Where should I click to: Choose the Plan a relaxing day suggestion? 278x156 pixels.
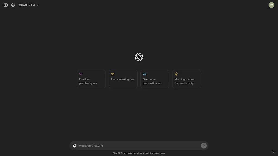(123, 79)
